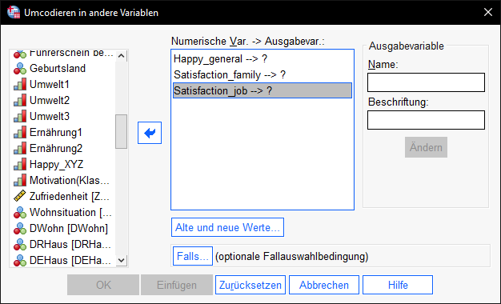Click the Einfügen button
The width and height of the screenshot is (501, 304).
pos(177,285)
